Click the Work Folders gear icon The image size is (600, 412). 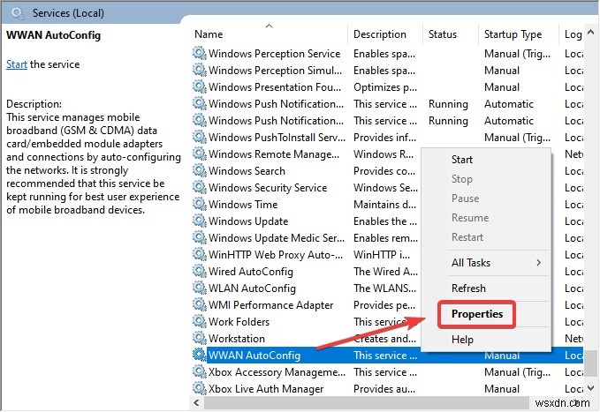click(x=200, y=321)
